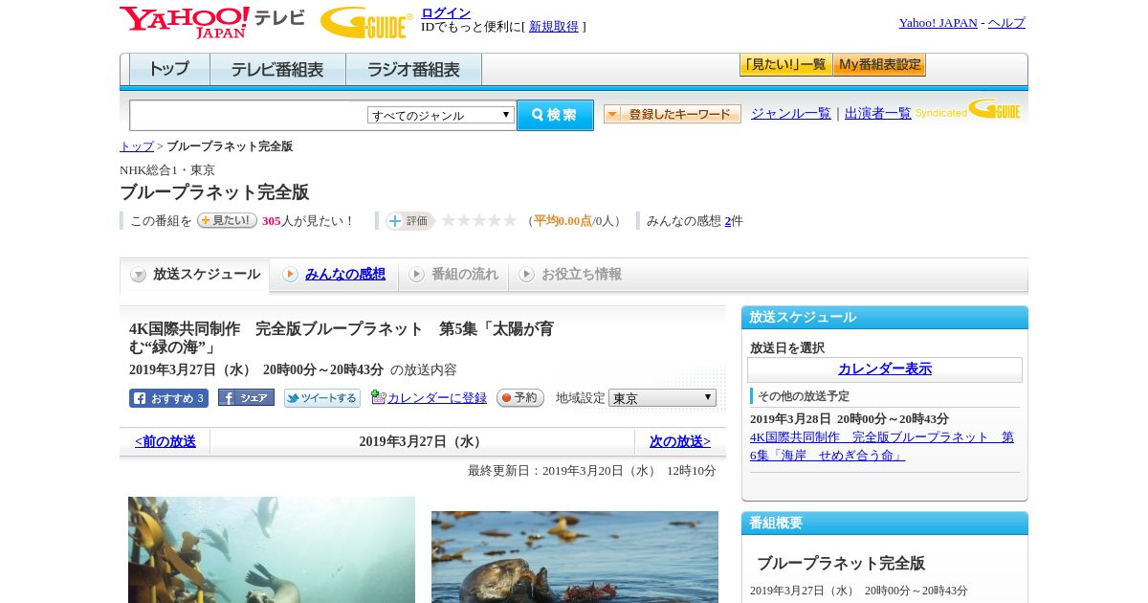Click the トップ breadcrumb link

137,146
